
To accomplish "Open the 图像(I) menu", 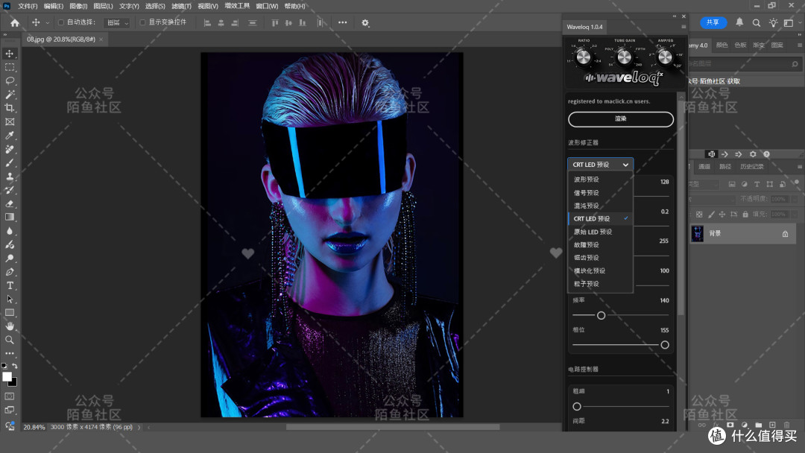I will (x=78, y=6).
